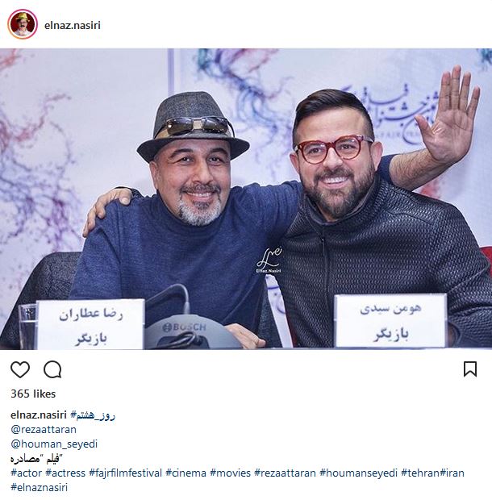Open the #actor hashtag
The height and width of the screenshot is (500, 492).
[x=26, y=473]
